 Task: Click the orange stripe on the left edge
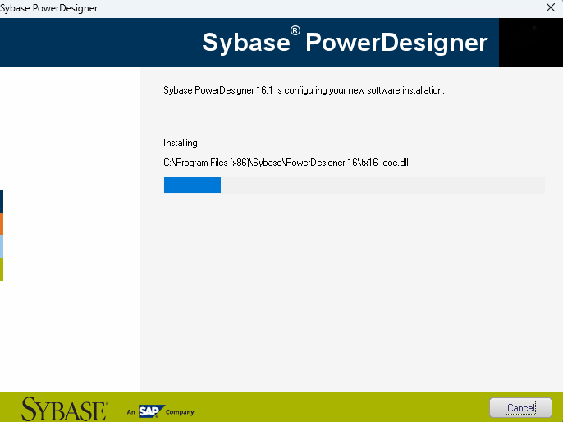[x=2, y=223]
